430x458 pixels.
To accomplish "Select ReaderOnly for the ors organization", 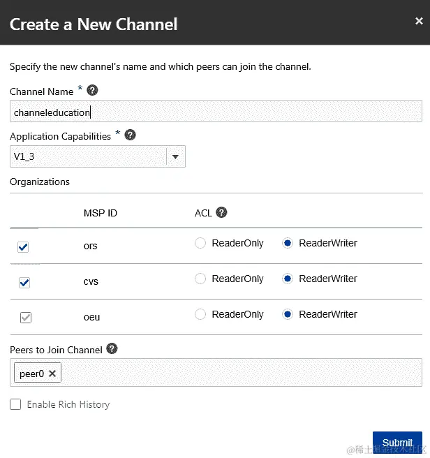I will coord(200,243).
